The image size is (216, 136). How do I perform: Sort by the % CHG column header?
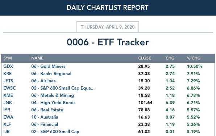[x=194, y=58]
